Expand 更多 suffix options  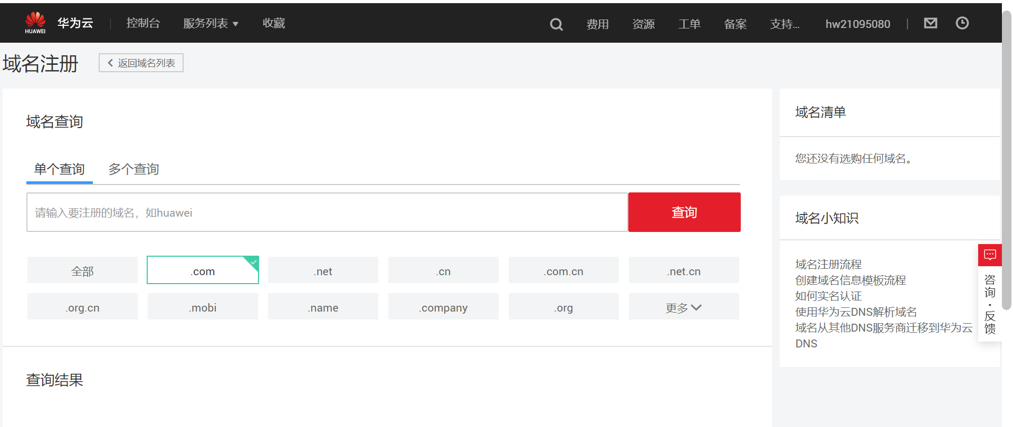[x=684, y=307]
